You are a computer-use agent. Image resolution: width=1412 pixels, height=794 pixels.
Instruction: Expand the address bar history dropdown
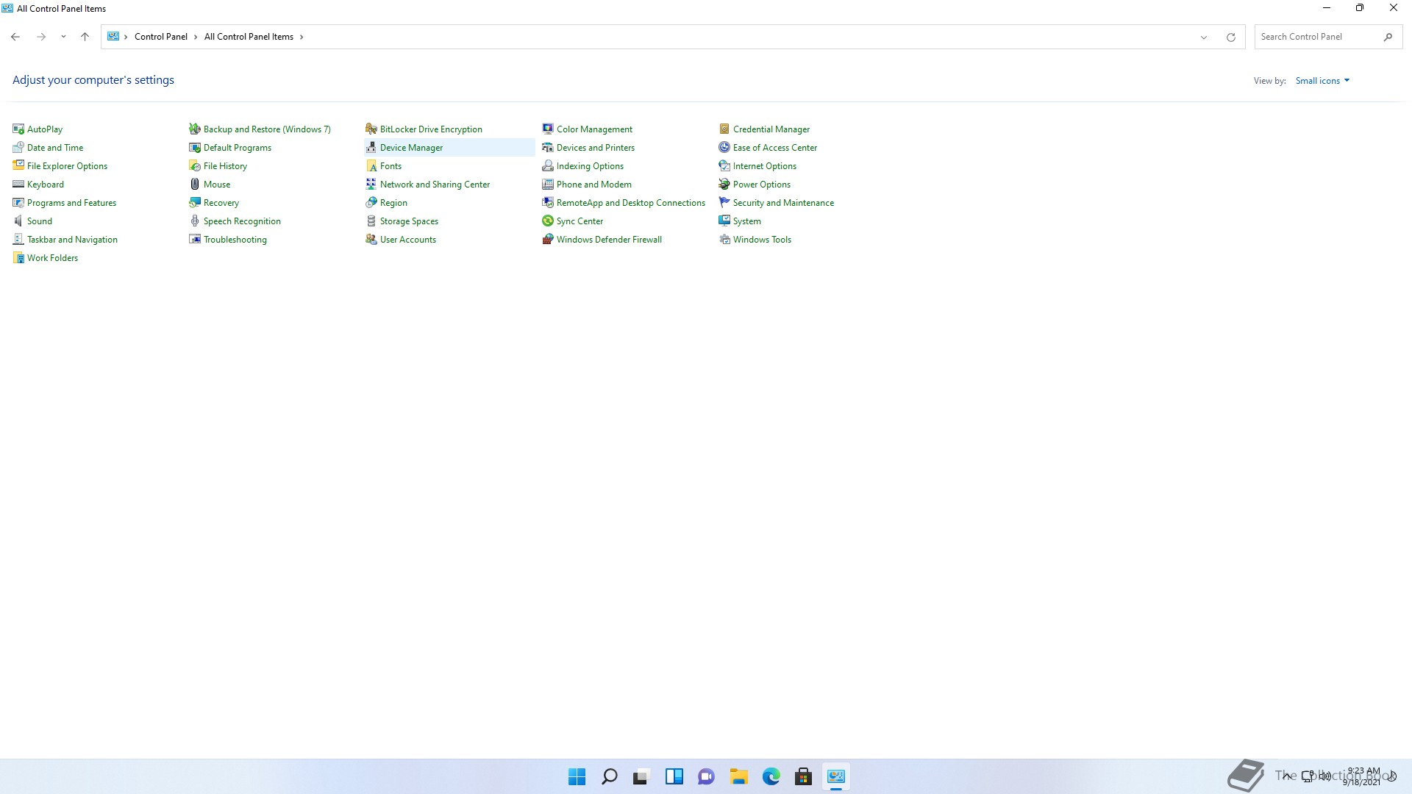pos(1204,37)
